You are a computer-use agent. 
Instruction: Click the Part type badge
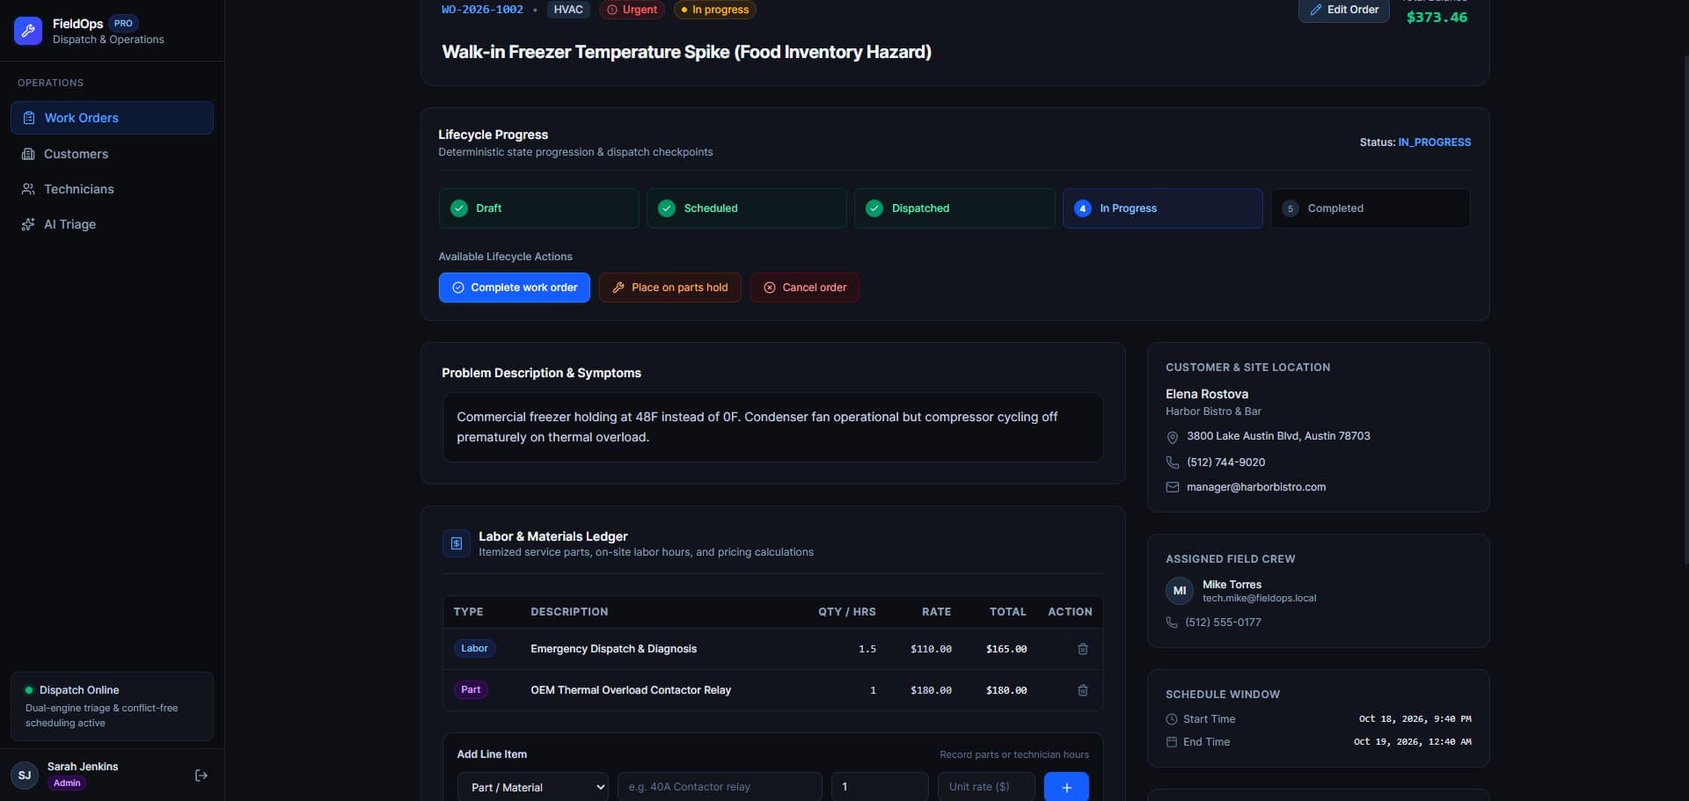click(x=471, y=690)
